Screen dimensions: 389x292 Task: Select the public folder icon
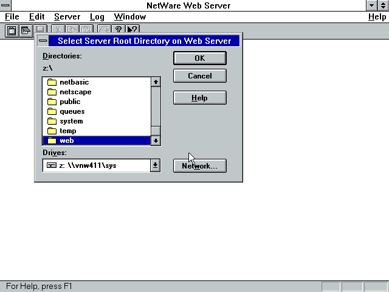click(52, 102)
